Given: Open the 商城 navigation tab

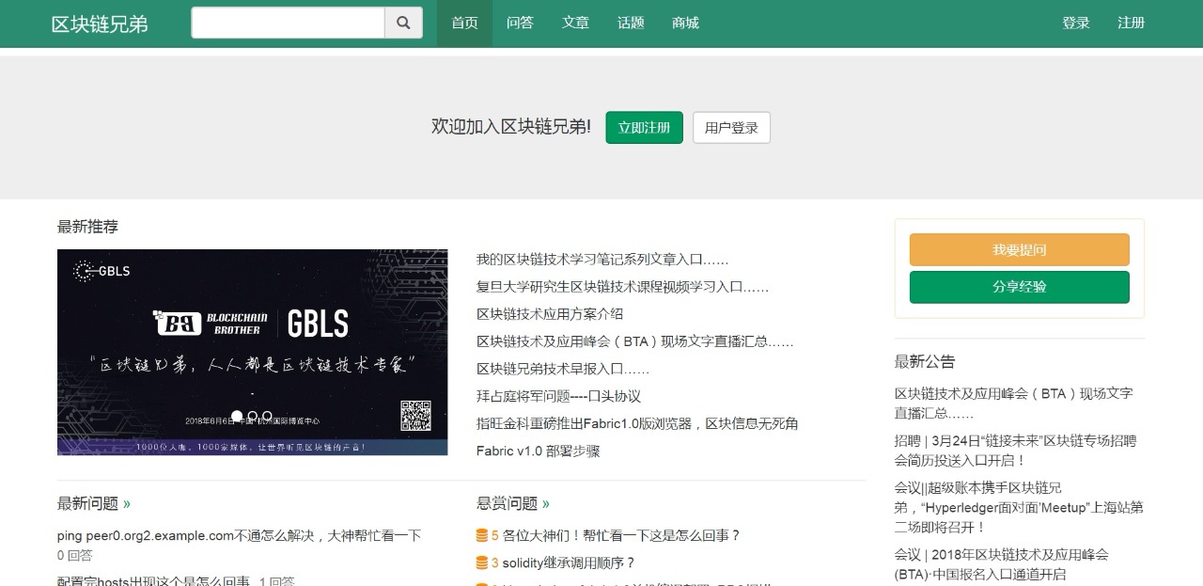Looking at the screenshot, I should [x=685, y=24].
